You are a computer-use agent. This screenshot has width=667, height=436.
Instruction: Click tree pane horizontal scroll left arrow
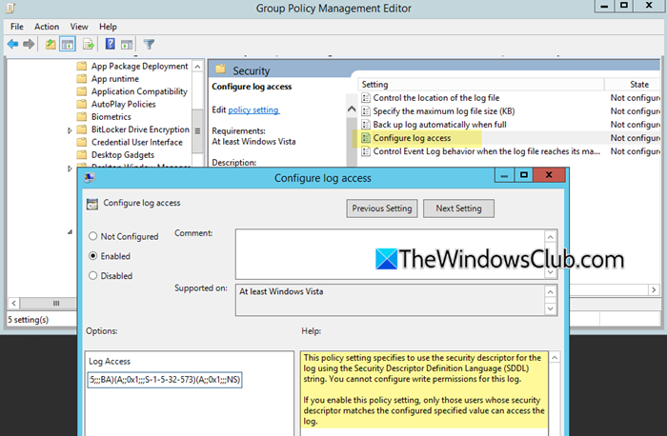click(x=14, y=303)
